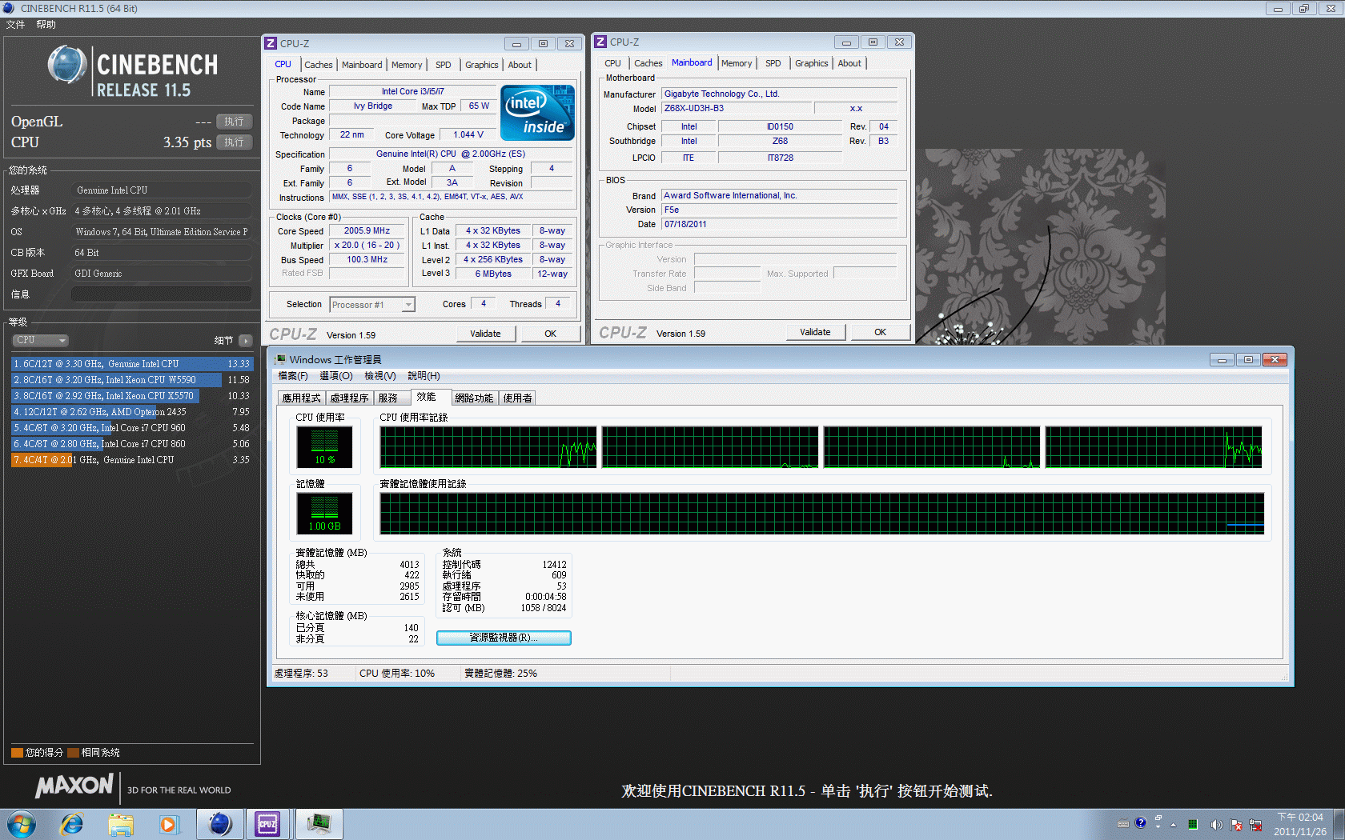Image resolution: width=1345 pixels, height=840 pixels.
Task: Select the Intel Xeon W5590 ranking entry
Action: pos(117,380)
